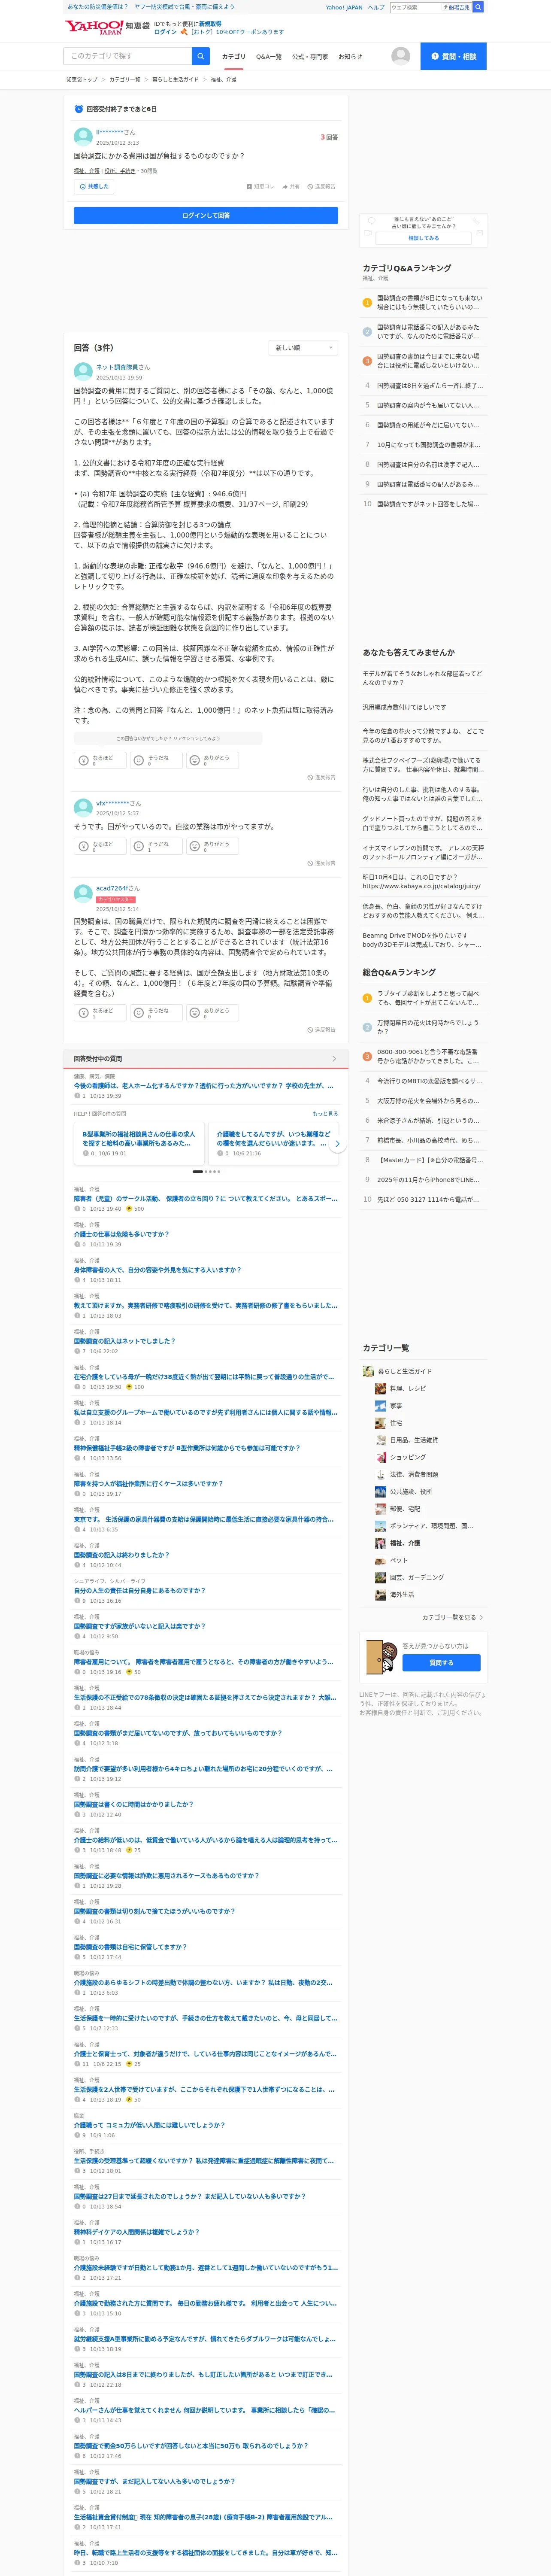551x2576 pixels.
Task: Open the Q&A一覧 tab
Action: pyautogui.click(x=269, y=57)
